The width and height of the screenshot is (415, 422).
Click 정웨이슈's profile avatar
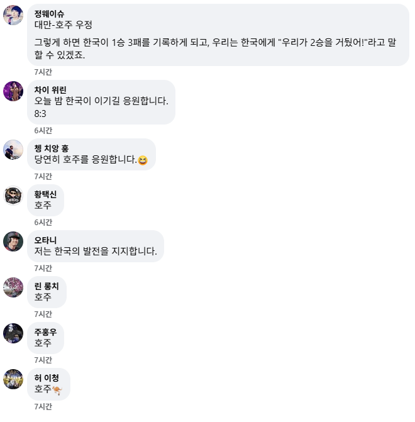(x=13, y=15)
